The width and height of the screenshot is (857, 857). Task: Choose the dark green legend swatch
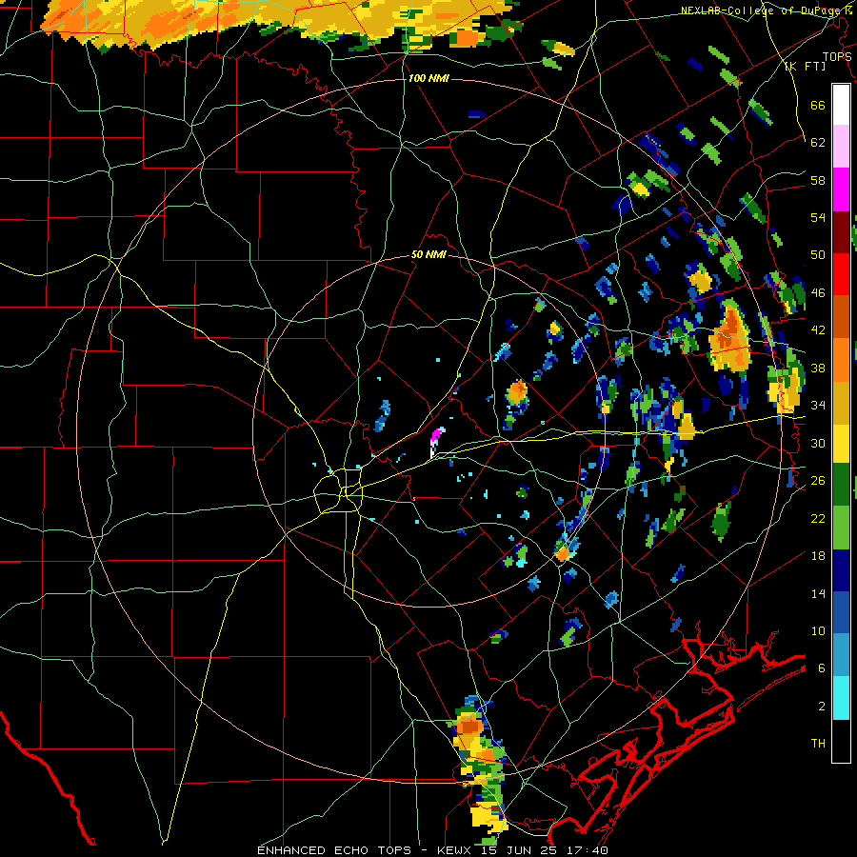point(841,485)
